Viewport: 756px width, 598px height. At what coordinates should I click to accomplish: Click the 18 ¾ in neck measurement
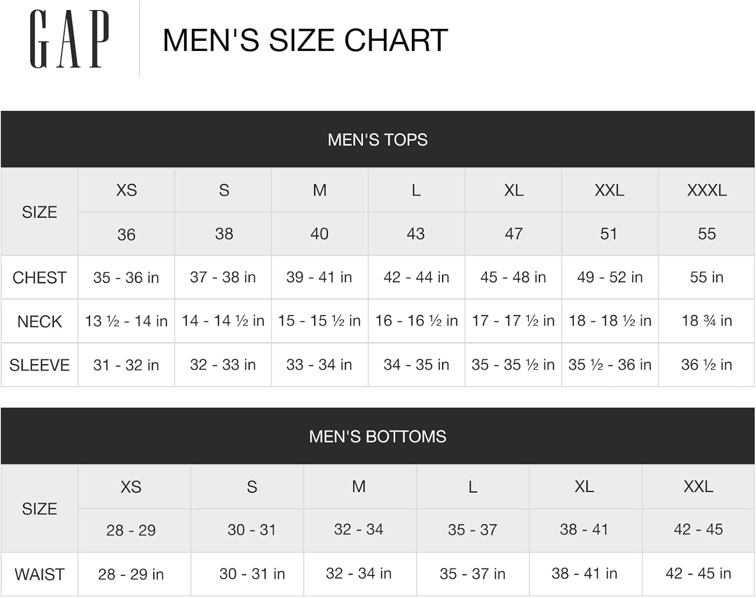click(x=707, y=321)
